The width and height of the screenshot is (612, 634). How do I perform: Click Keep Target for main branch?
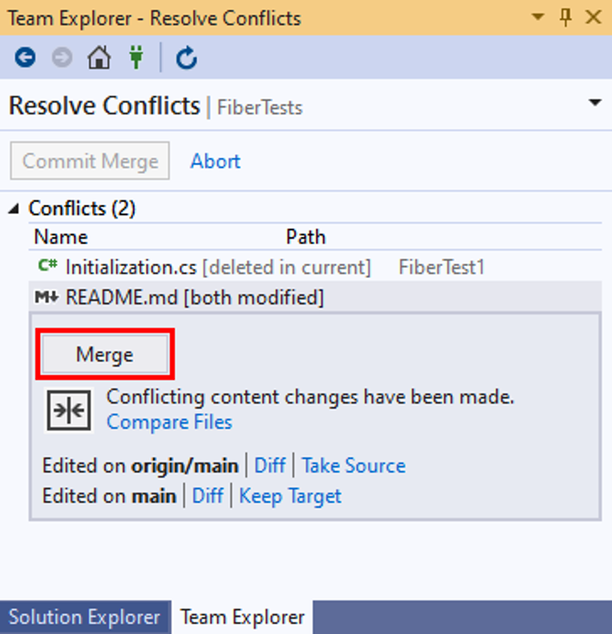coord(290,496)
